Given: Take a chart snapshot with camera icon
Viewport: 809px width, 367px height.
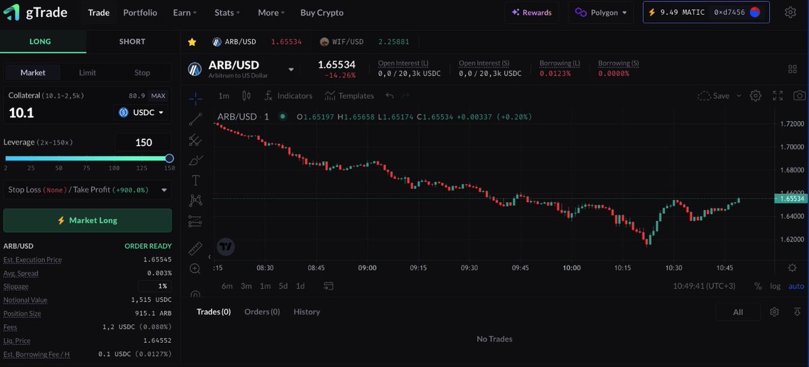Looking at the screenshot, I should tap(799, 96).
